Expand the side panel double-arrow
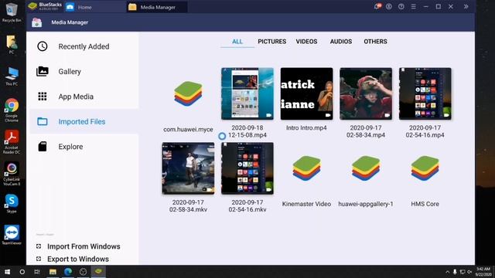 point(466,6)
